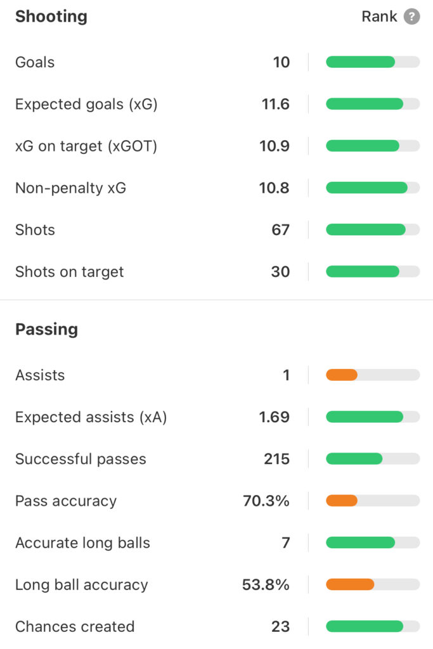The width and height of the screenshot is (433, 649).
Task: Click the Shooting section heading
Action: pos(51,16)
